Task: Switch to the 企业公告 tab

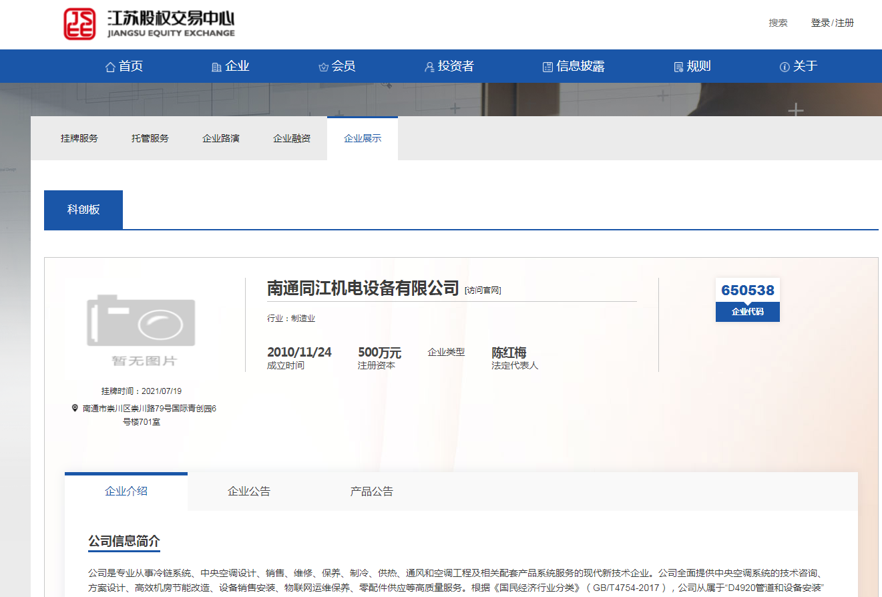Action: coord(249,491)
